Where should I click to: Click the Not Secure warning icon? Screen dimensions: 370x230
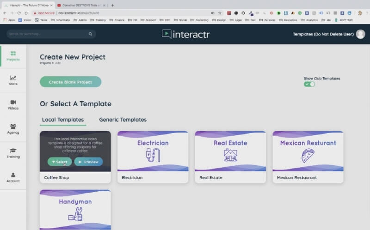[x=35, y=13]
